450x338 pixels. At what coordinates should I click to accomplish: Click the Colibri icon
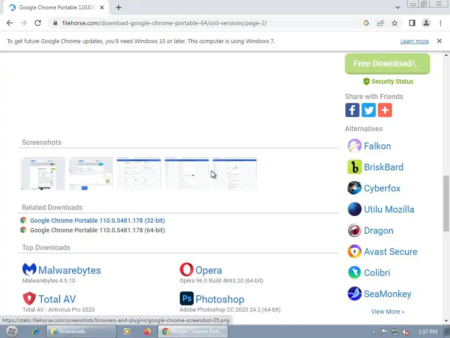(x=355, y=272)
